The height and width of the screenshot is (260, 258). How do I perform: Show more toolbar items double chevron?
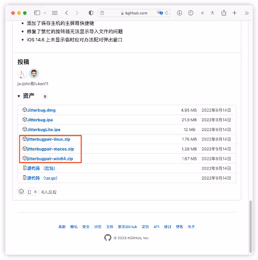click(246, 13)
